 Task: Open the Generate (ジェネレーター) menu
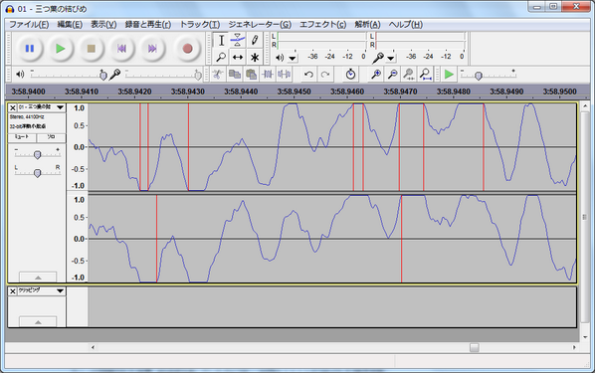click(x=260, y=25)
